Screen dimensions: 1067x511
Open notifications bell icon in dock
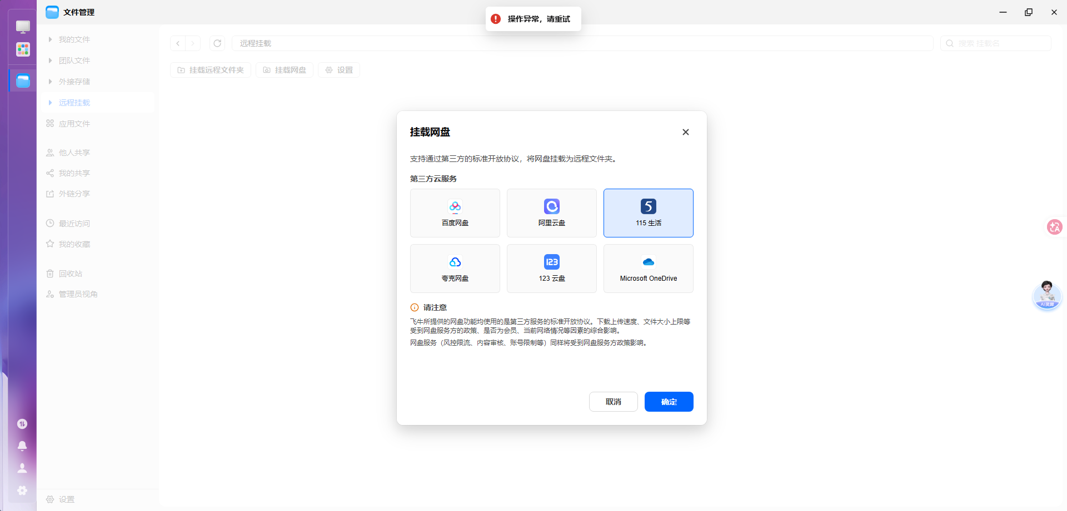(x=22, y=446)
